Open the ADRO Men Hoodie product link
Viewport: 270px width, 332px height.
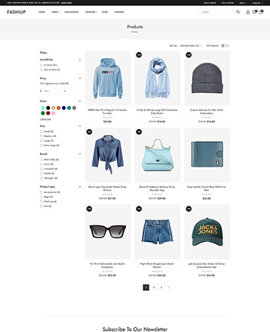click(x=107, y=111)
